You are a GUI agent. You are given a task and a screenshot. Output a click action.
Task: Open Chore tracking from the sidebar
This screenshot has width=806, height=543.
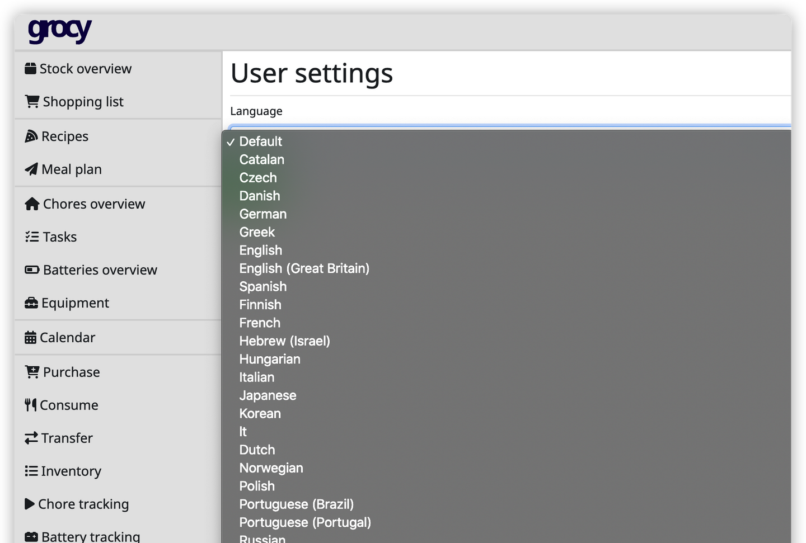point(83,504)
